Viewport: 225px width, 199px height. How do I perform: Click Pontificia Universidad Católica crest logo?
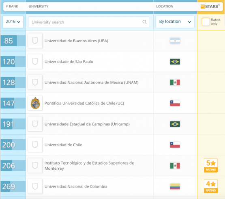click(x=35, y=103)
